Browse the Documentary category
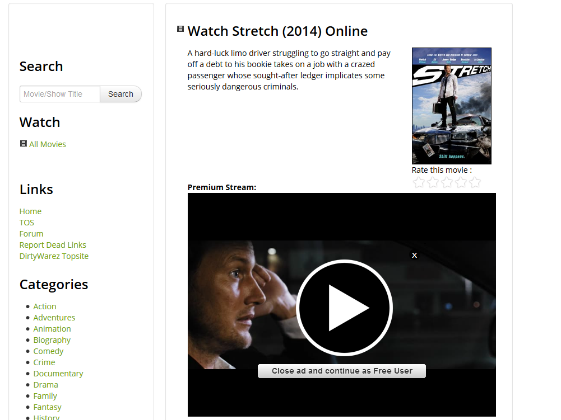This screenshot has height=420, width=561. pyautogui.click(x=58, y=374)
